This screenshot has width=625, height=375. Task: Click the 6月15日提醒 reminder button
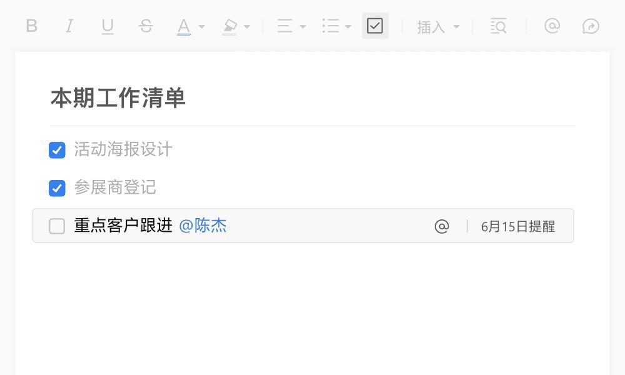(518, 226)
